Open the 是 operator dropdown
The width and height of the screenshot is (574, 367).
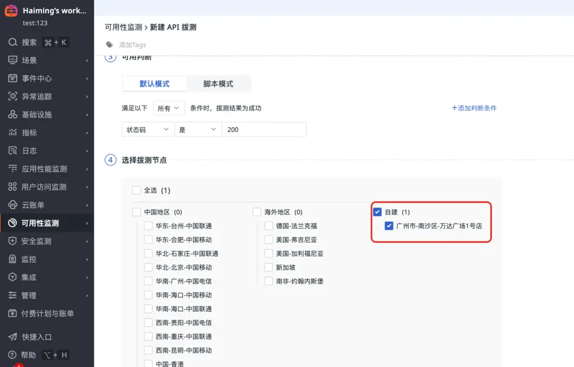click(x=198, y=129)
